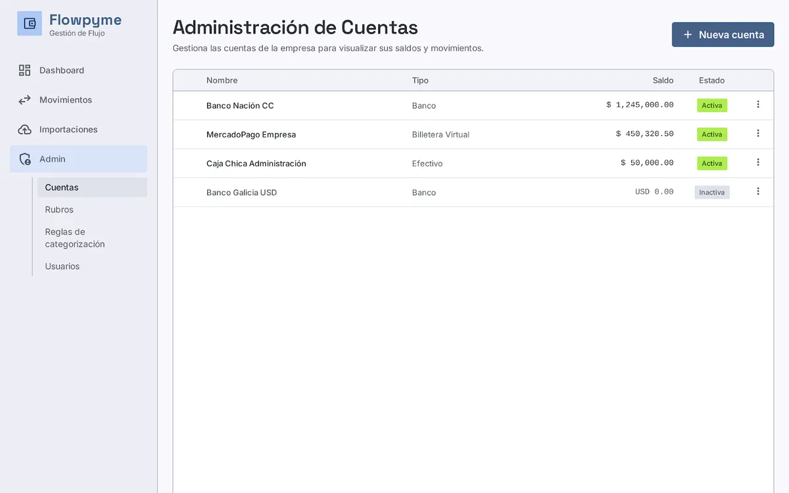Click the Admin shield icon
789x493 pixels.
(x=25, y=159)
